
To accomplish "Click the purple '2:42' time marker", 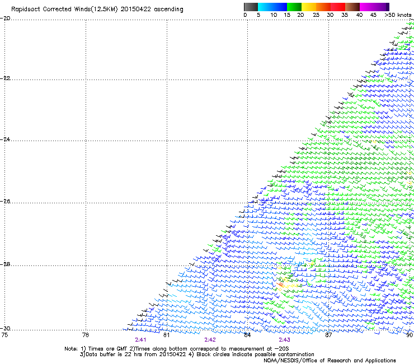I will [210, 340].
